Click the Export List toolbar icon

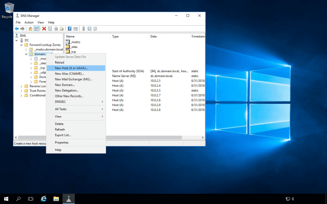(62, 29)
